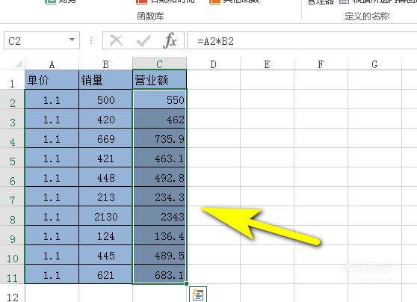This screenshot has height=302, width=417.
Task: Click the formula confirm checkmark icon
Action: click(x=143, y=41)
